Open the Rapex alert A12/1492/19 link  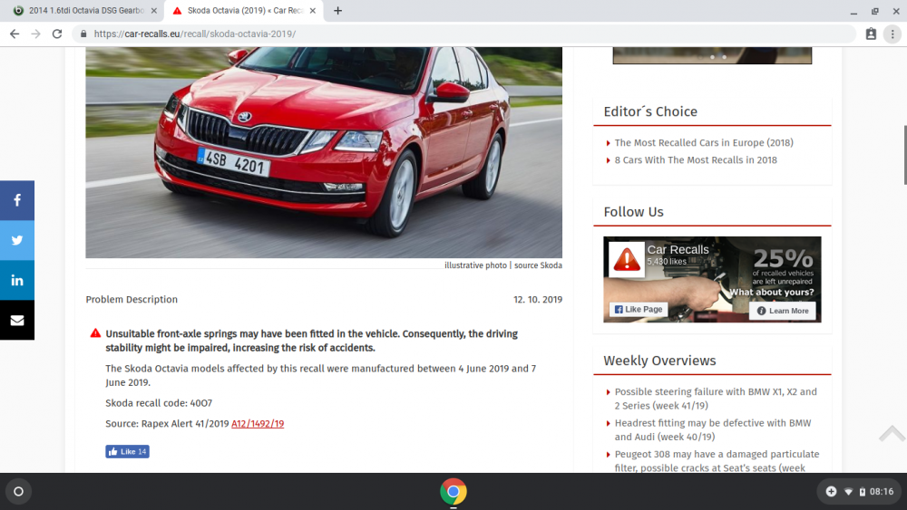click(258, 423)
